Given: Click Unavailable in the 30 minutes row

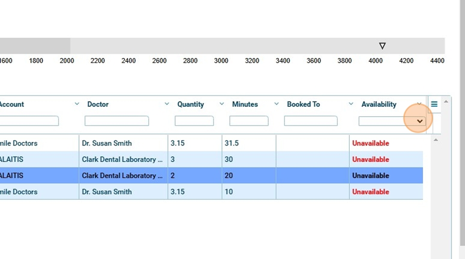Looking at the screenshot, I should (370, 159).
